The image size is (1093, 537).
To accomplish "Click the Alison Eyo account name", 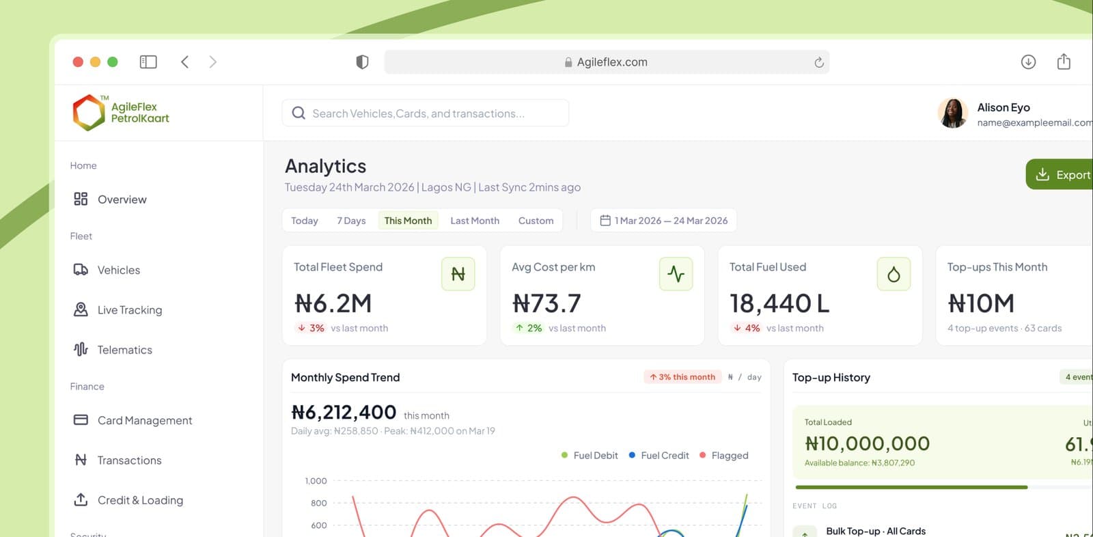I will 1004,107.
